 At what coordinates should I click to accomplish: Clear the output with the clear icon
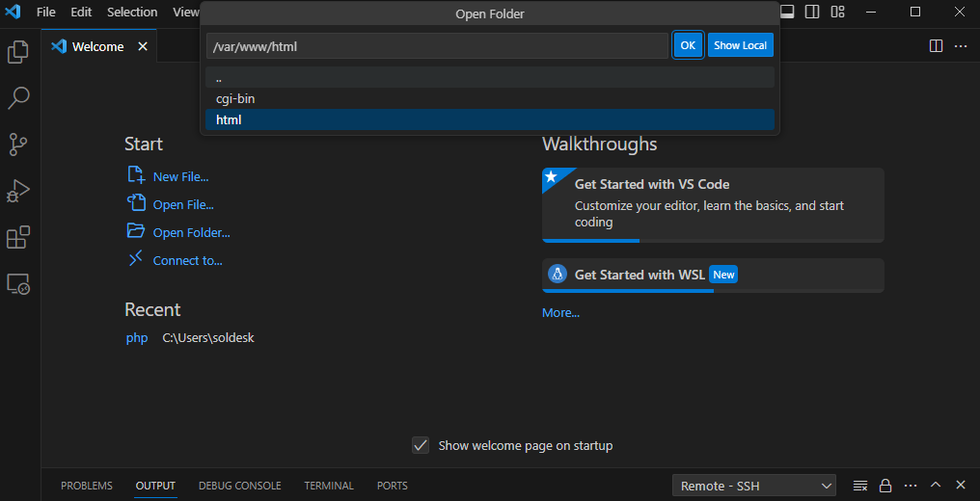coord(860,486)
